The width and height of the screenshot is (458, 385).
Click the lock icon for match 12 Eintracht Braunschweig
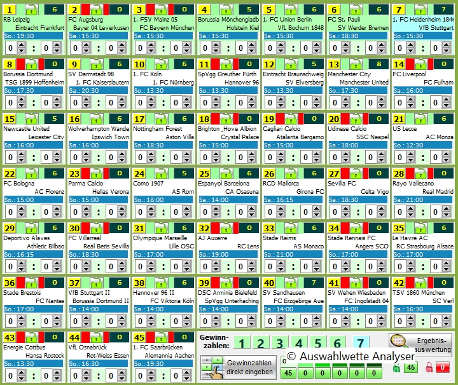click(291, 64)
